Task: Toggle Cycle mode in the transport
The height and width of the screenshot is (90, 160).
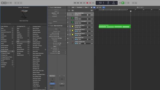Action: (93, 3)
